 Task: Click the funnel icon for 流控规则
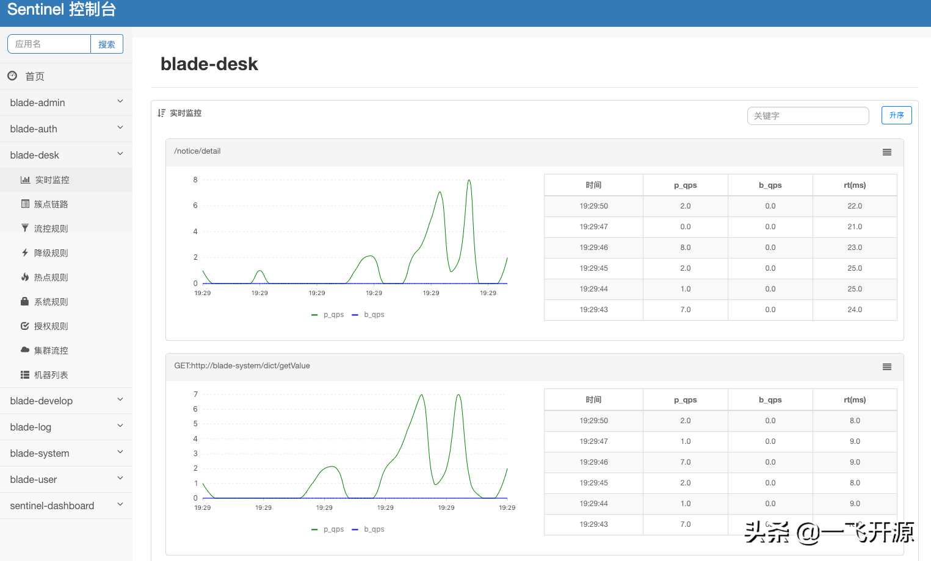(x=25, y=228)
